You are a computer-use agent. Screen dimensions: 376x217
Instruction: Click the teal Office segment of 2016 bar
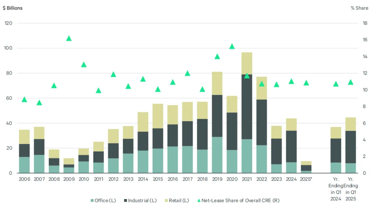click(x=173, y=160)
